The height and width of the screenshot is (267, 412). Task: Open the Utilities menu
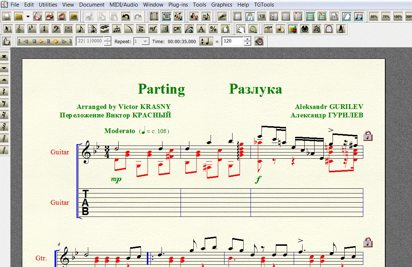pyautogui.click(x=48, y=5)
